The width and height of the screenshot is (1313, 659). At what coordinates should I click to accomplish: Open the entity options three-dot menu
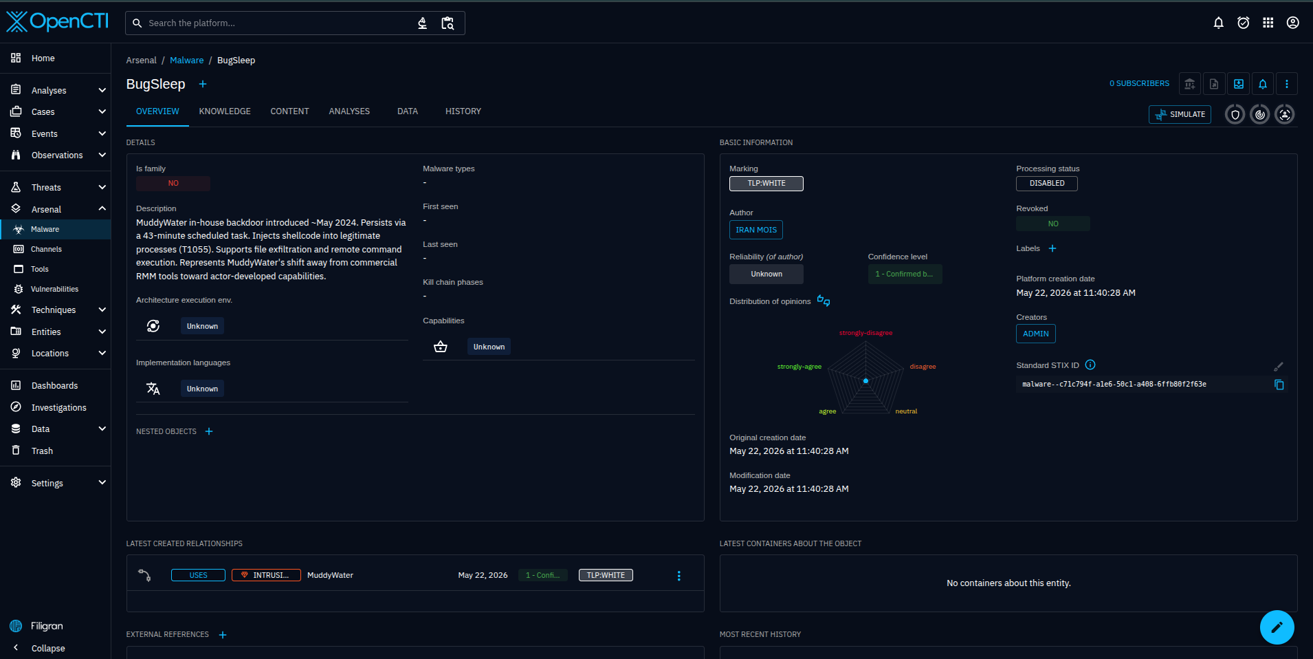point(1287,84)
